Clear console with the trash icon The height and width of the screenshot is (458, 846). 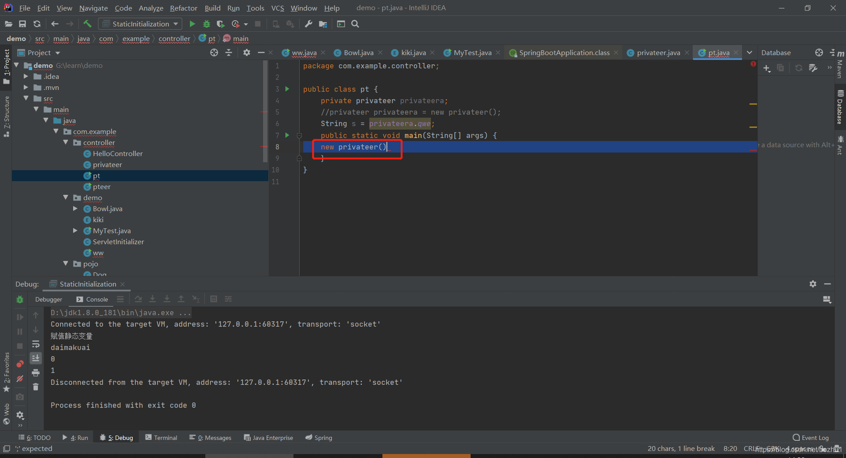coord(36,387)
